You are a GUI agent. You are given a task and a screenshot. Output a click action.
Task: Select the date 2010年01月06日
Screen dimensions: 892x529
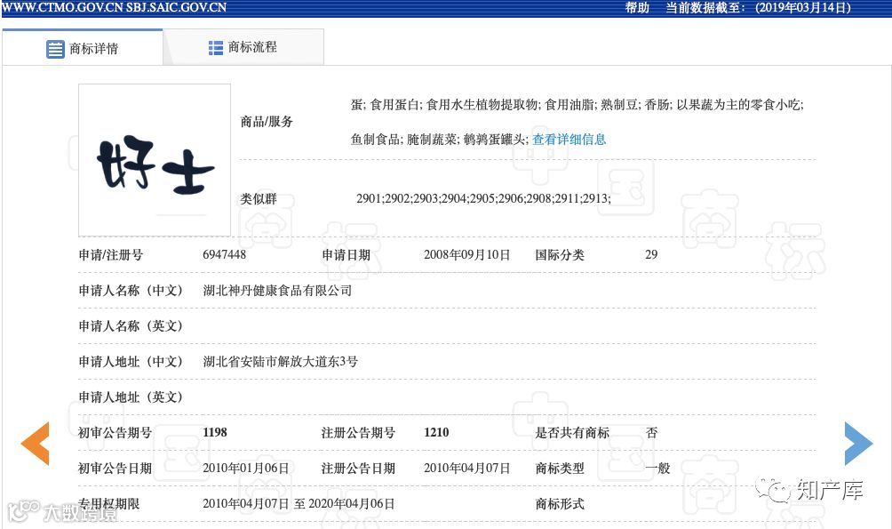click(246, 468)
